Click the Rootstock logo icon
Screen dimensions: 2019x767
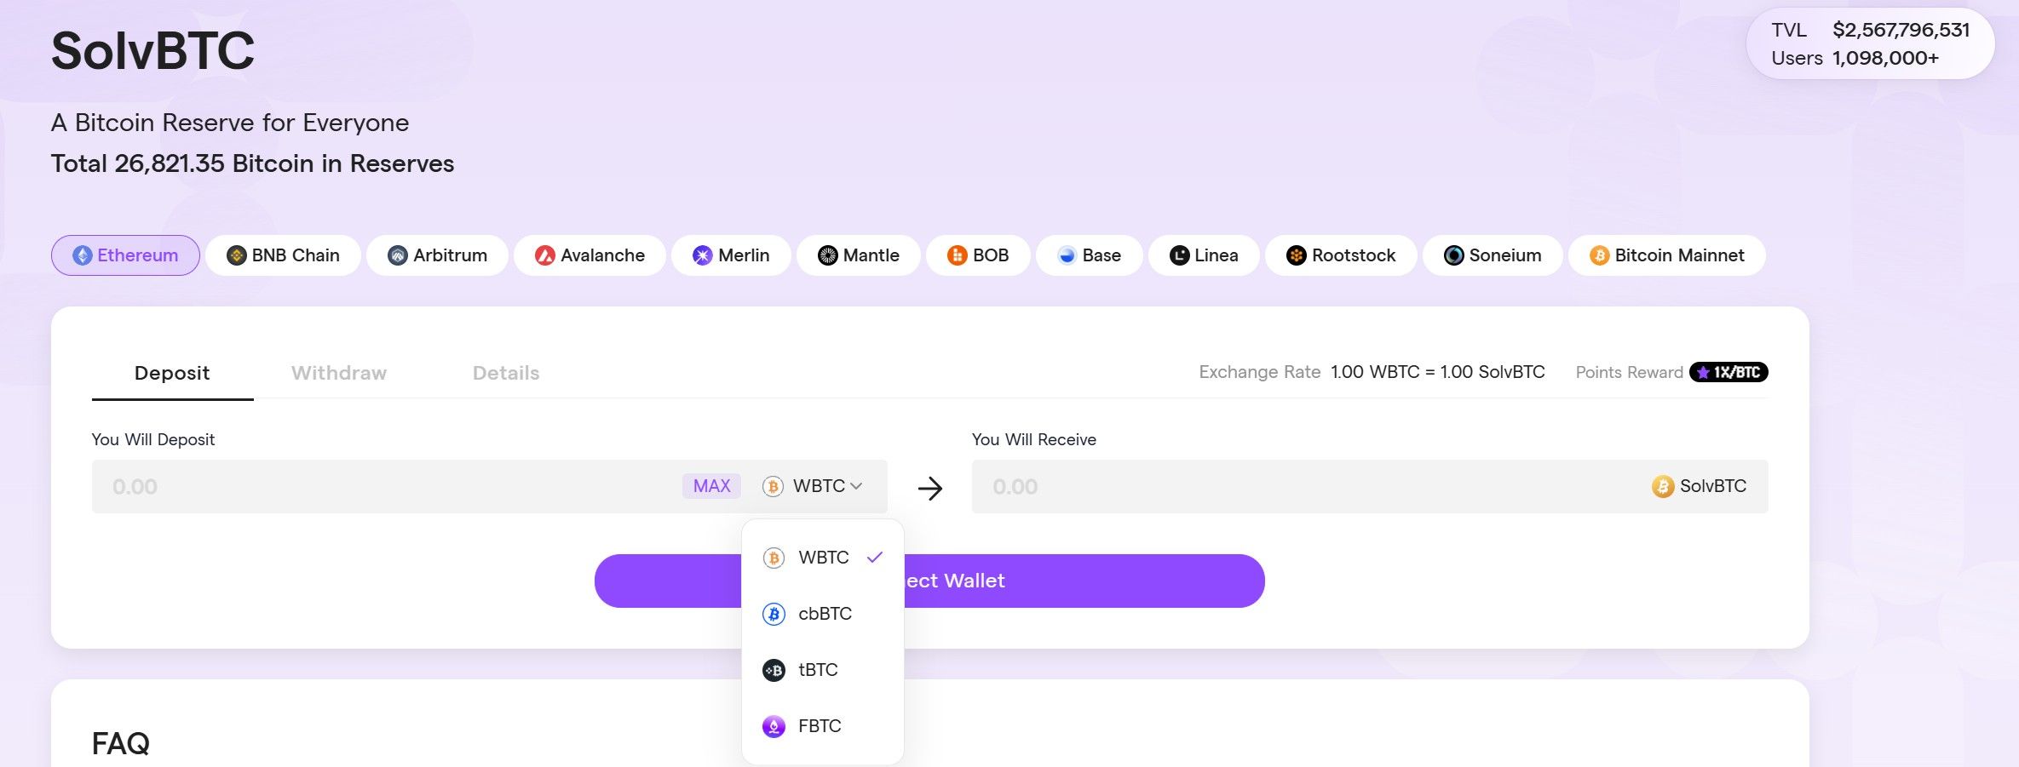coord(1296,255)
